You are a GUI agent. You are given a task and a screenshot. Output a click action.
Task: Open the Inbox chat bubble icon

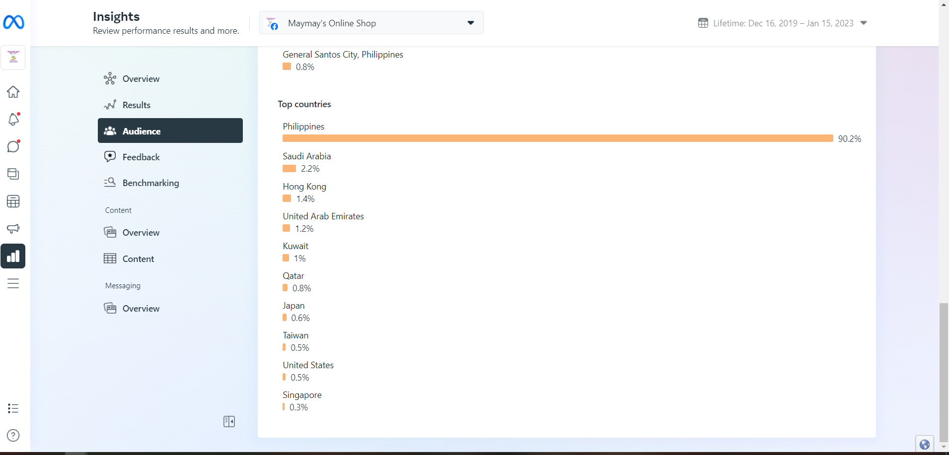tap(13, 146)
